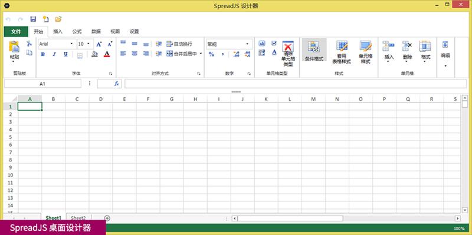Click the A1 name box
The width and height of the screenshot is (472, 235).
click(x=42, y=84)
